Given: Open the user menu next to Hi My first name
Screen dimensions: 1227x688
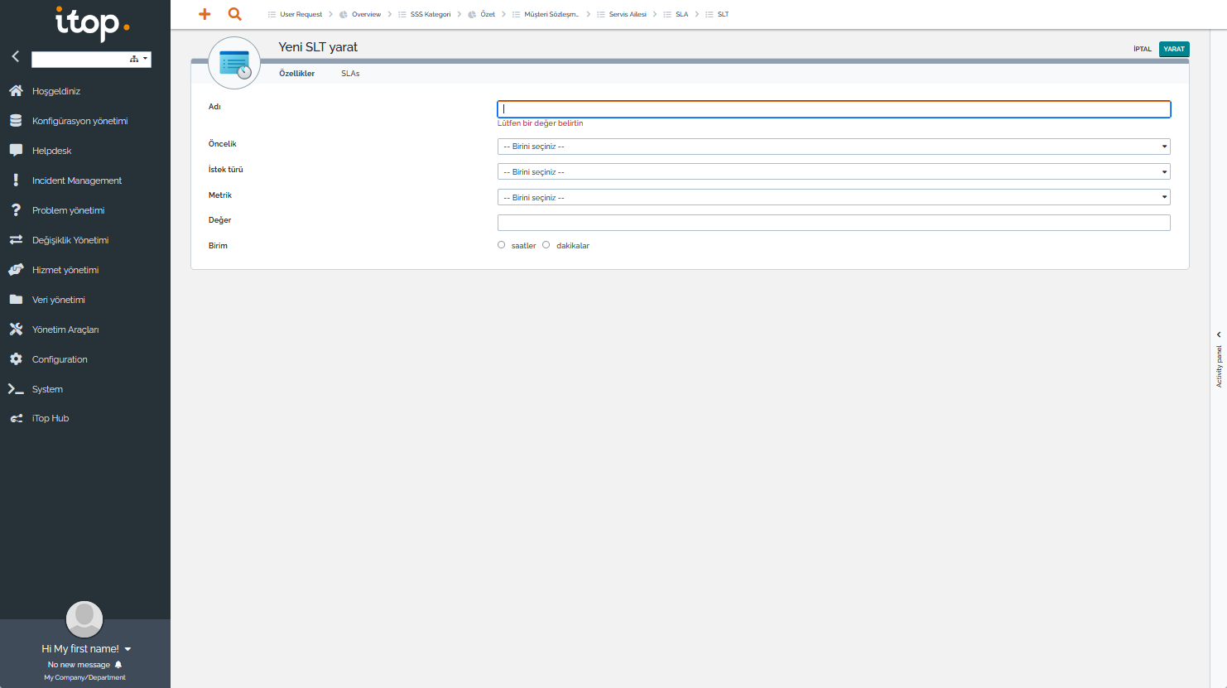Looking at the screenshot, I should 128,649.
